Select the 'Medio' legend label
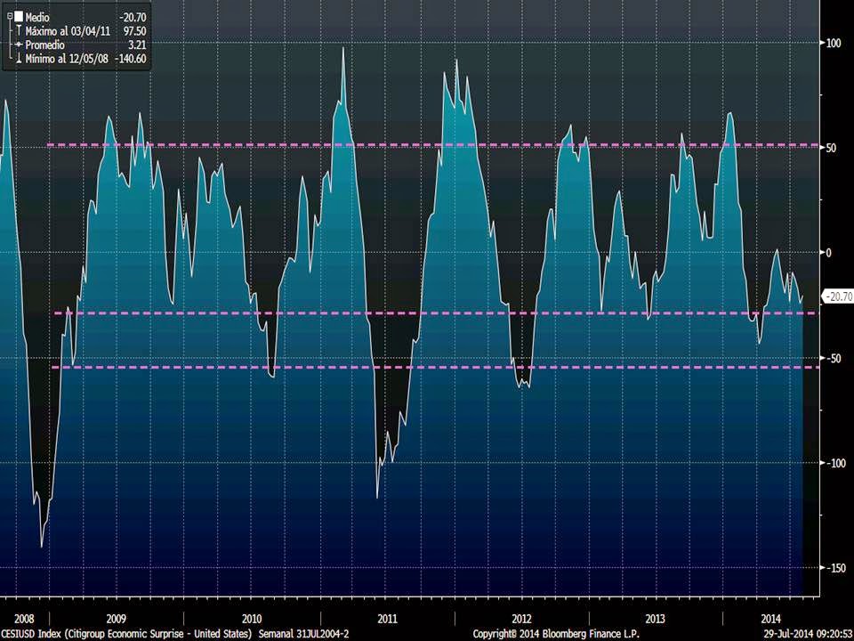Image resolution: width=854 pixels, height=641 pixels. [x=37, y=18]
